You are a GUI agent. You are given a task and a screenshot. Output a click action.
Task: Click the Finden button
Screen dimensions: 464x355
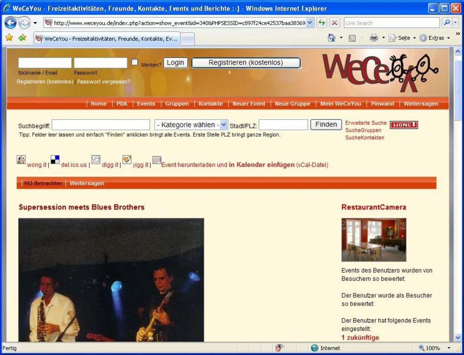[x=325, y=124]
